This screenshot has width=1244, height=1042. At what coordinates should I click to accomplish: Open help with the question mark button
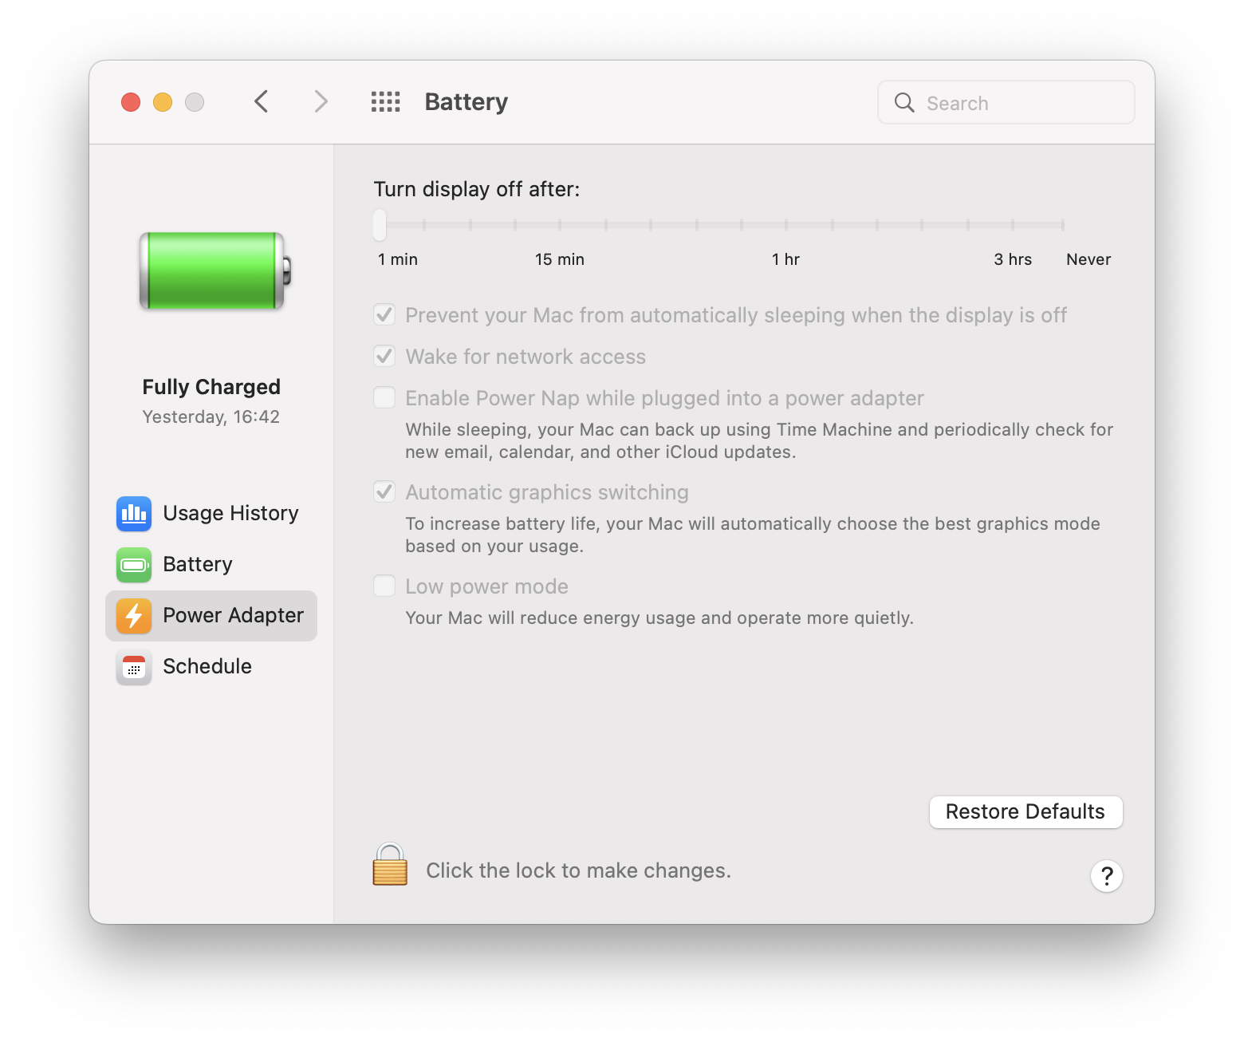coord(1107,876)
